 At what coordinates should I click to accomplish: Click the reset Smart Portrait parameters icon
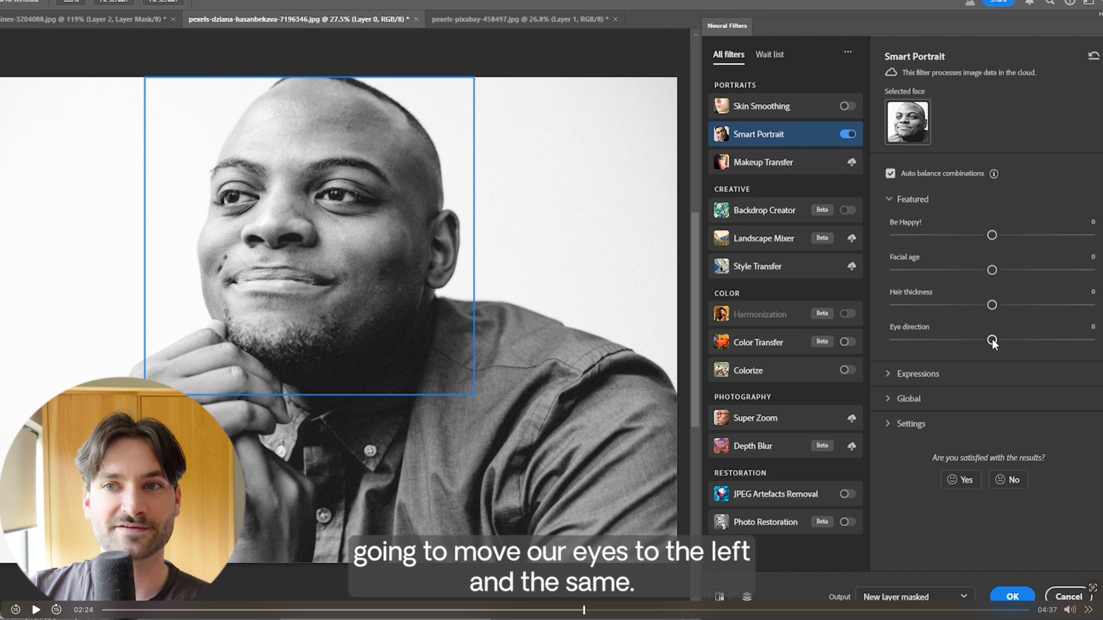[1093, 56]
